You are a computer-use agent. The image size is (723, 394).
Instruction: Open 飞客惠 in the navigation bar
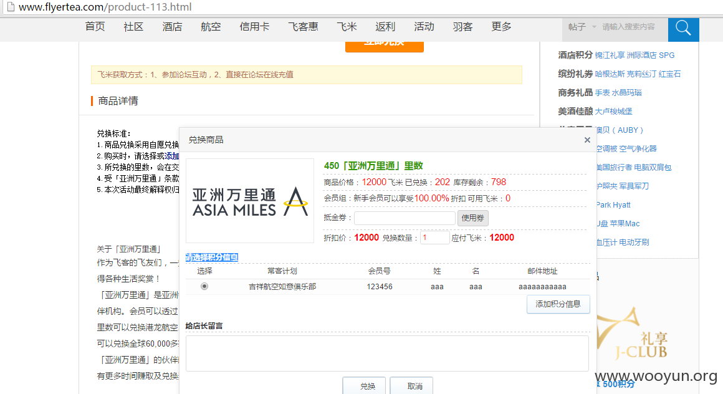click(x=303, y=26)
